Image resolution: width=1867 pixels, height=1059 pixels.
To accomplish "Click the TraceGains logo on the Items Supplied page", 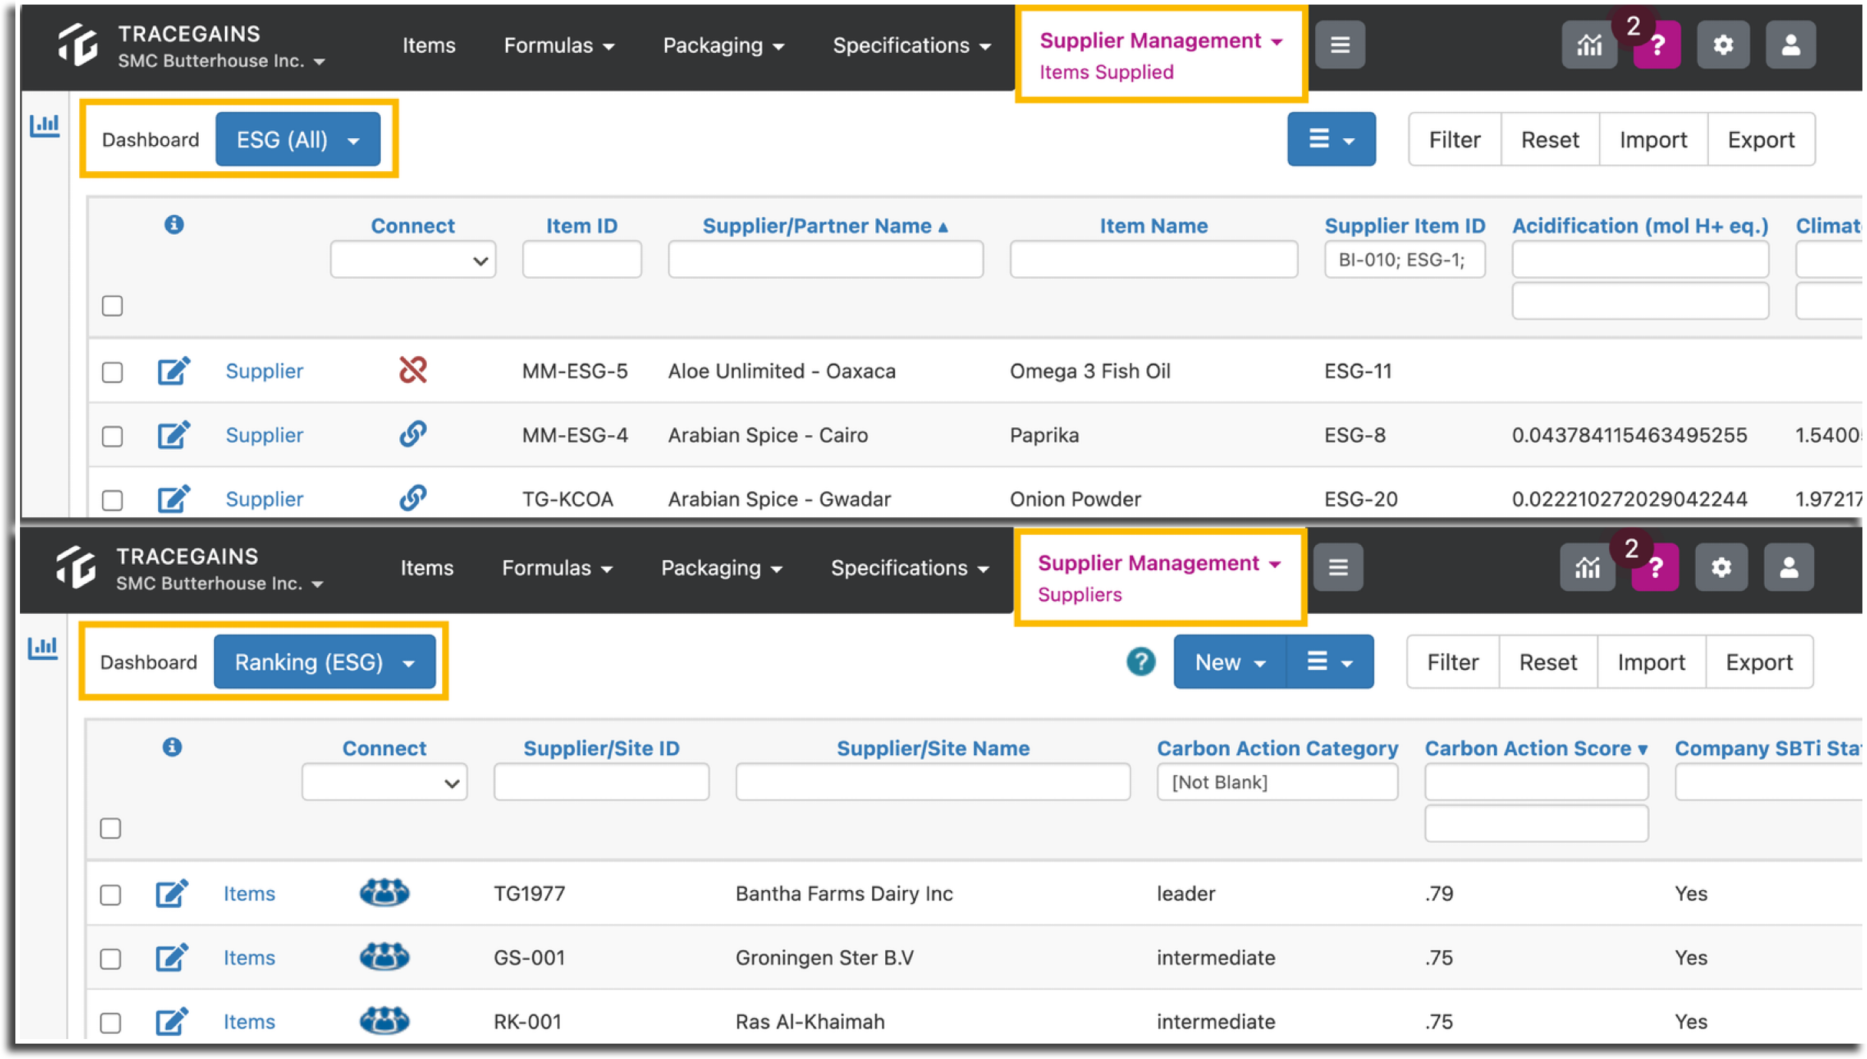I will (78, 45).
